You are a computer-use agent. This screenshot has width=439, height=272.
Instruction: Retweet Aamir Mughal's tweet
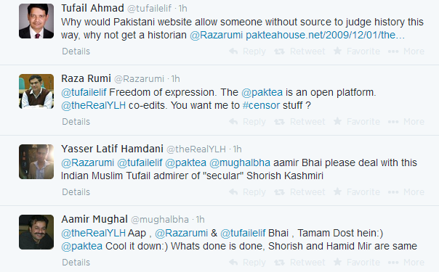[299, 263]
